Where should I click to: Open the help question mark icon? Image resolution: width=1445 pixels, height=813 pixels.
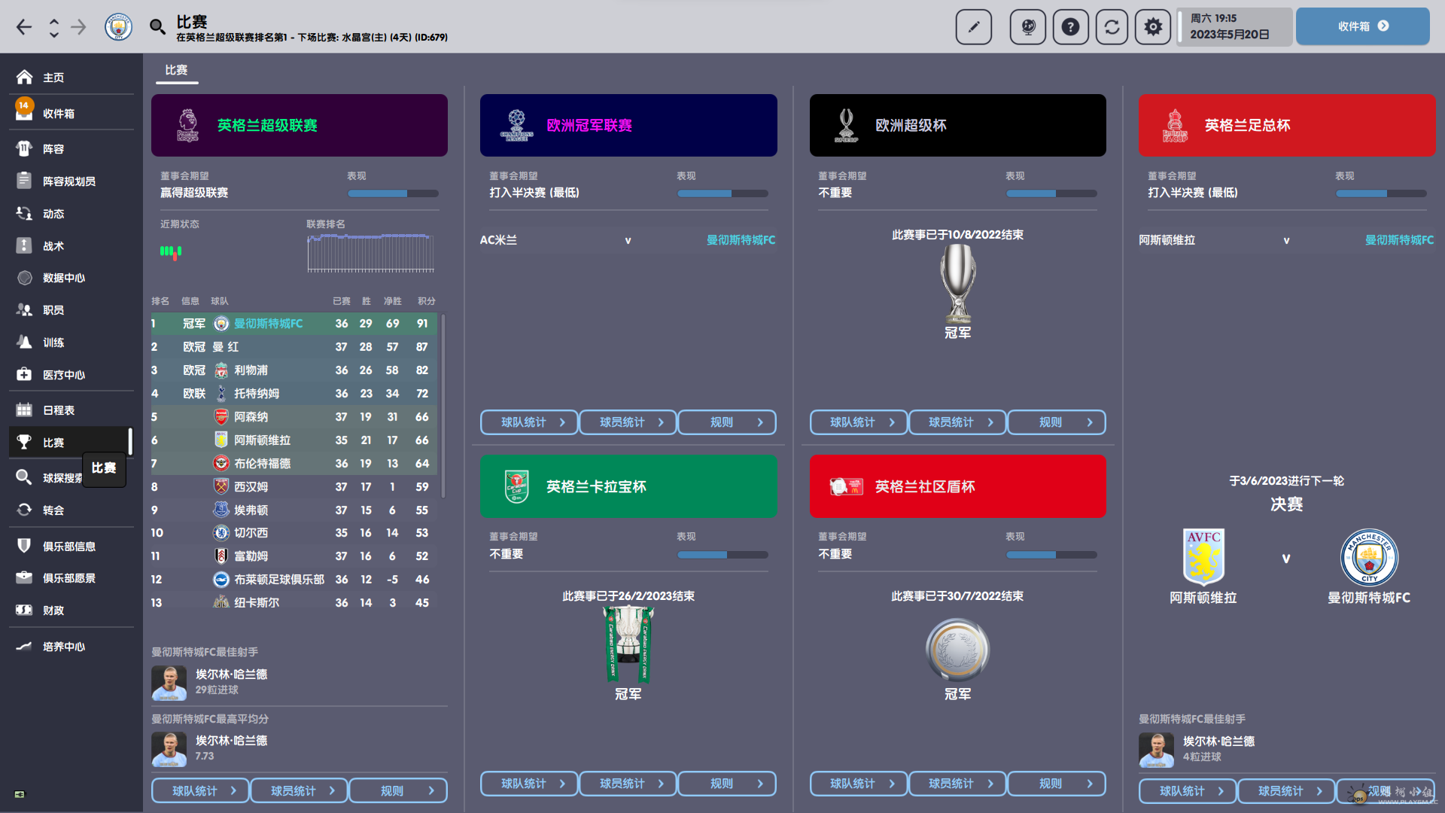1070,28
